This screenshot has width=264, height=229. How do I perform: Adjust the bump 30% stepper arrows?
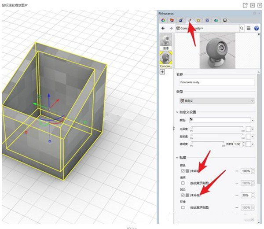tap(253, 195)
